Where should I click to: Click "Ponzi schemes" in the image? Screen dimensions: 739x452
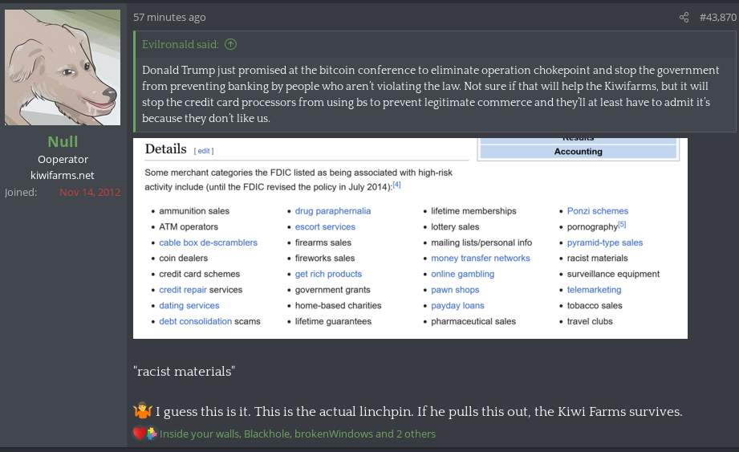click(x=598, y=211)
